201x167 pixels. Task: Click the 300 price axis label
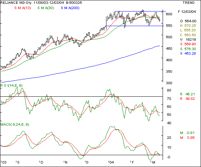point(169,83)
